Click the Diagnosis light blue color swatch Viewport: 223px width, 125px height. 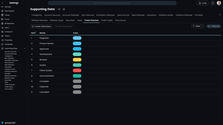point(77,38)
